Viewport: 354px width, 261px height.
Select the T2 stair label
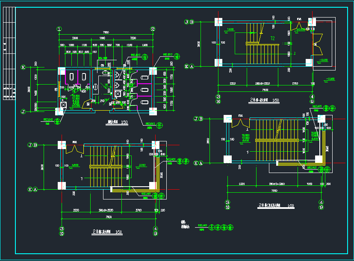(x=272, y=39)
